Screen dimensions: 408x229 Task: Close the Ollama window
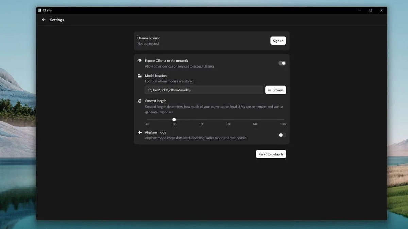click(381, 10)
